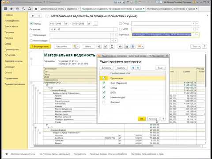Open the МОЛ field dropdown arrow

tap(193, 29)
